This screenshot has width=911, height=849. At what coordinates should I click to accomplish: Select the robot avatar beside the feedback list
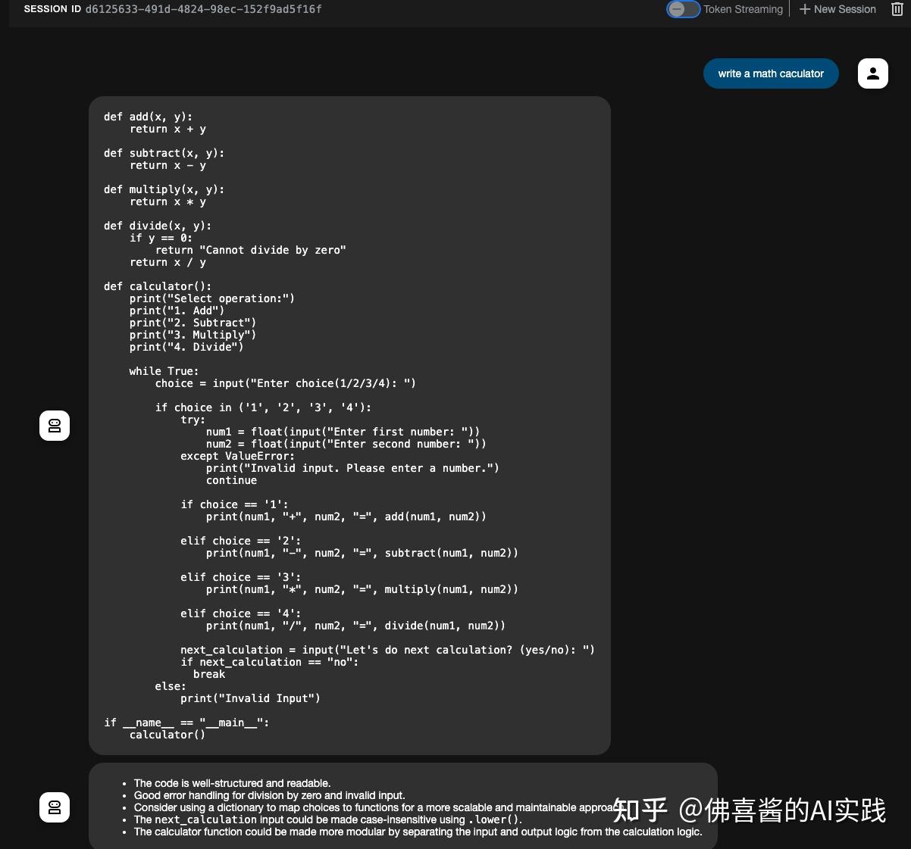pos(54,807)
